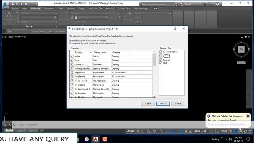
Task: Toggle 3D Visualization category filter
Action: [x=160, y=52]
